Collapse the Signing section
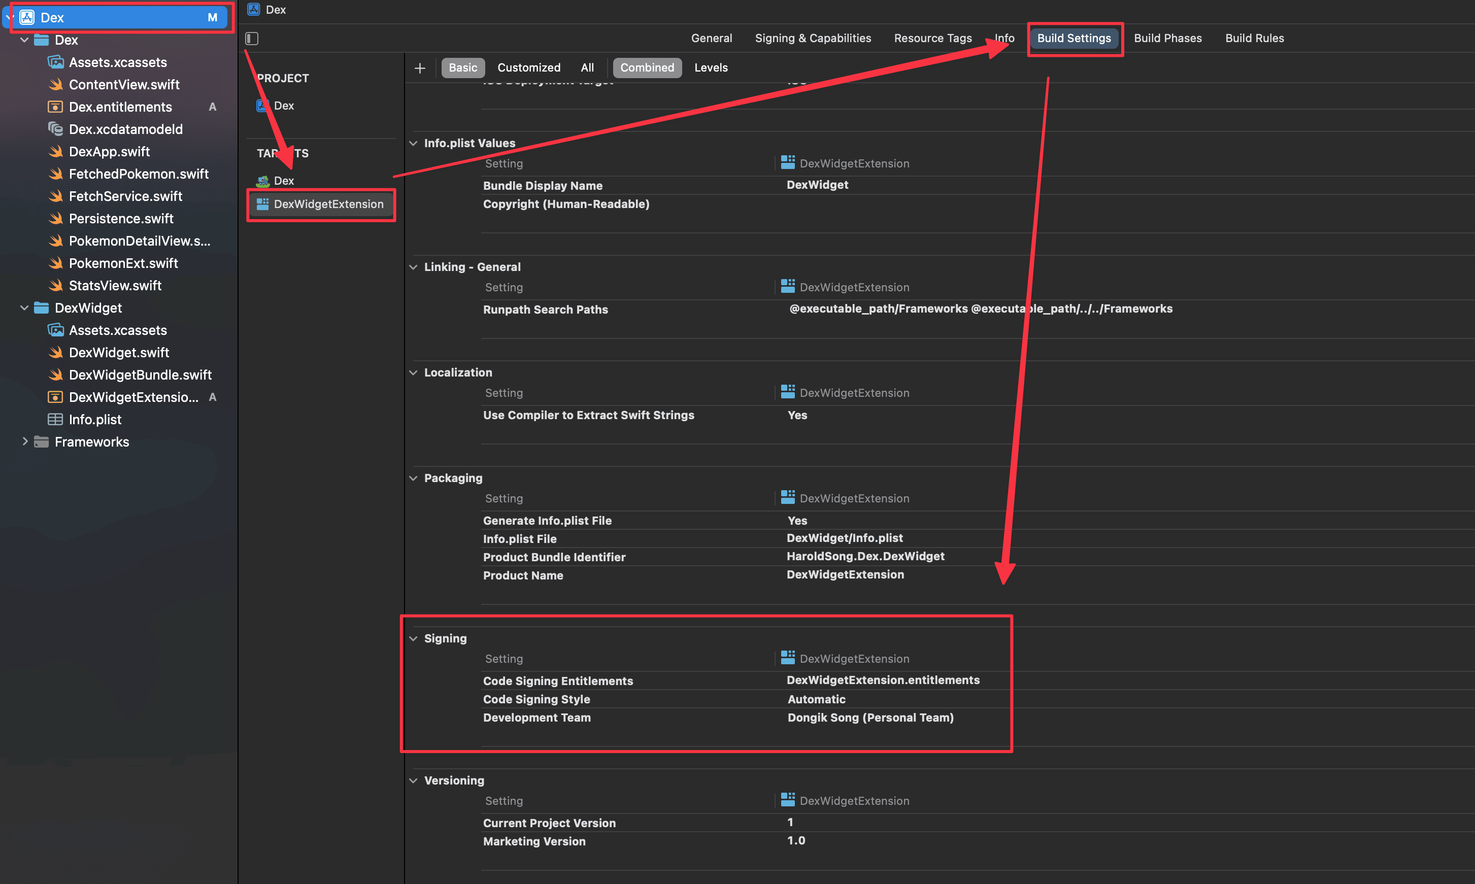The image size is (1475, 884). 414,638
